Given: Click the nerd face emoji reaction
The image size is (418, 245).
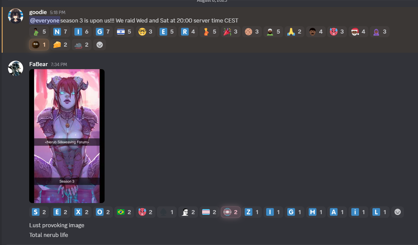Looking at the screenshot, I should [145, 32].
